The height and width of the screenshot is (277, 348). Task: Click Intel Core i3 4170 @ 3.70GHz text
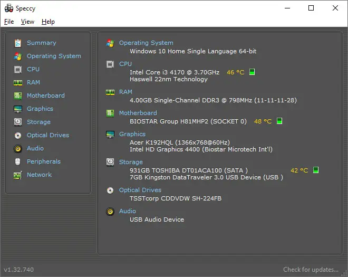click(175, 72)
